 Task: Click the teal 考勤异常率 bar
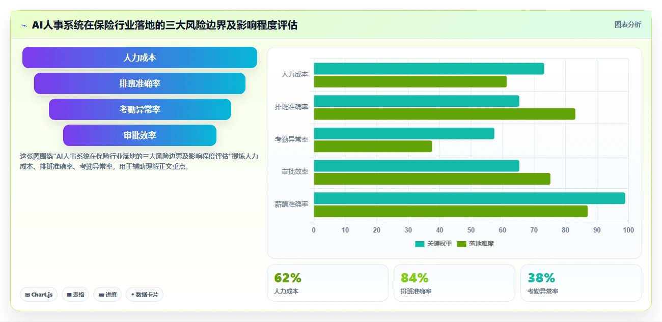pyautogui.click(x=404, y=133)
